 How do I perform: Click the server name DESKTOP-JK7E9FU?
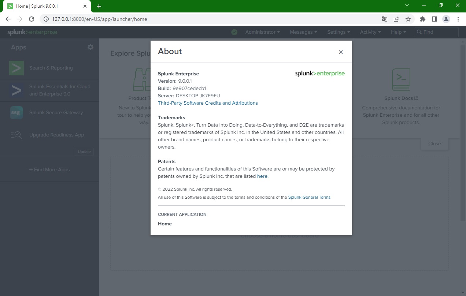(x=198, y=95)
